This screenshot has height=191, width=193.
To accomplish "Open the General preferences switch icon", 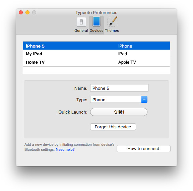I will pos(81,22).
